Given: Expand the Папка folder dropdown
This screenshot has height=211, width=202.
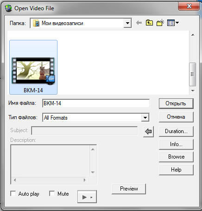Looking at the screenshot, I should 127,23.
